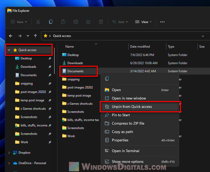Click the Copy icon in the toolbar

(x=51, y=22)
